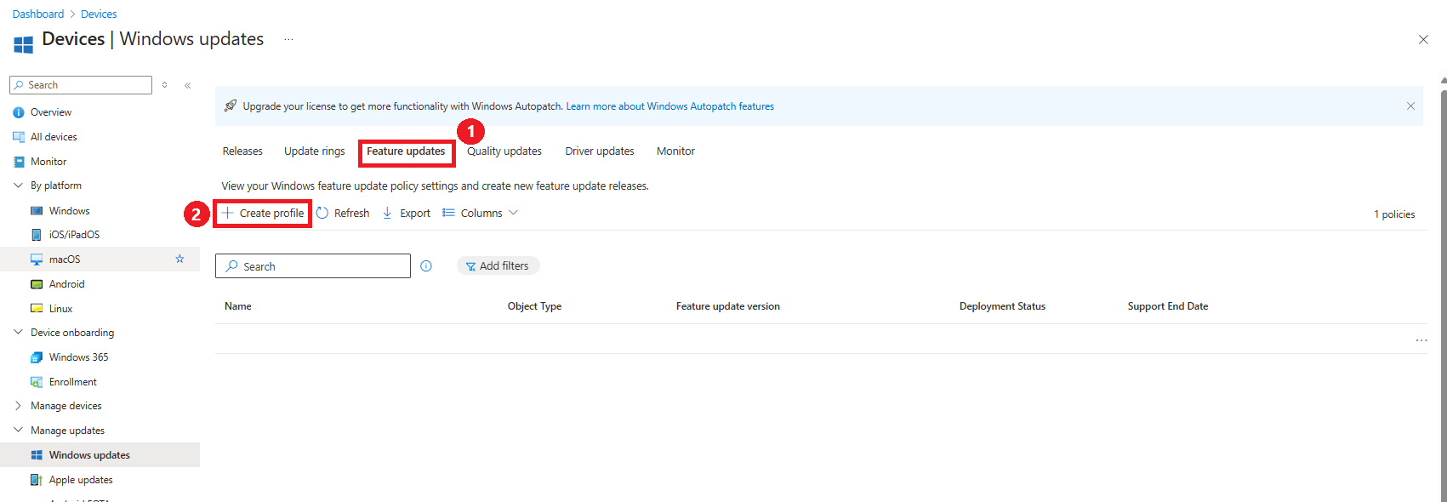
Task: Click the info icon beside the search box
Action: coord(426,266)
